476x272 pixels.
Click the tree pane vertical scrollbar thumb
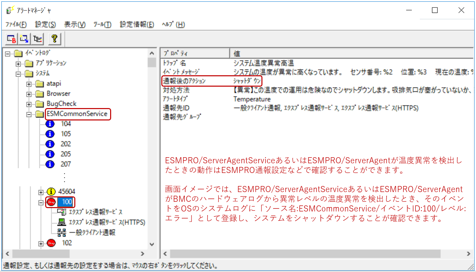click(152, 63)
